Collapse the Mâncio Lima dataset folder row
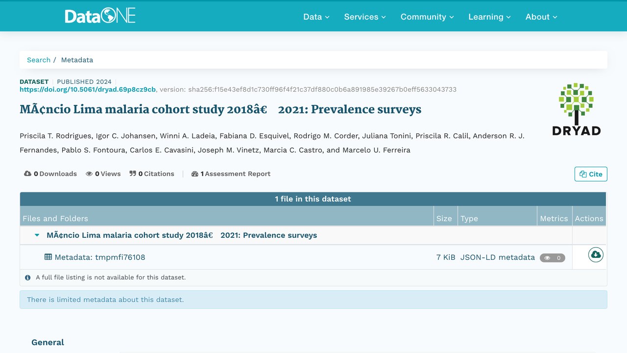This screenshot has height=353, width=627. tap(37, 235)
